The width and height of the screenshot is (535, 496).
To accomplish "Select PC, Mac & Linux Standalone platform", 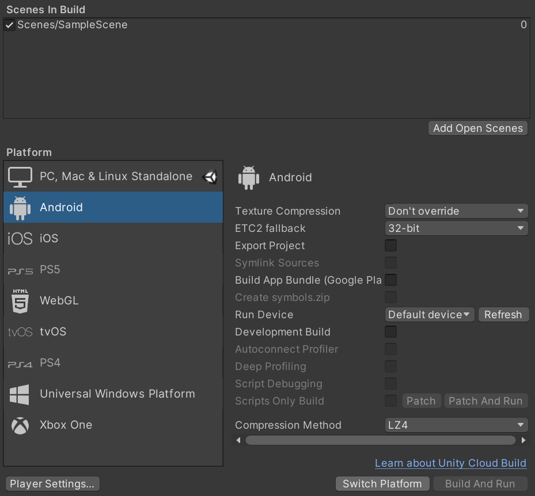I will [113, 176].
